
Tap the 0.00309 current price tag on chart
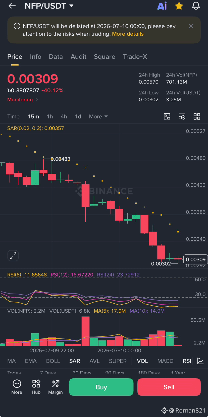(195, 259)
